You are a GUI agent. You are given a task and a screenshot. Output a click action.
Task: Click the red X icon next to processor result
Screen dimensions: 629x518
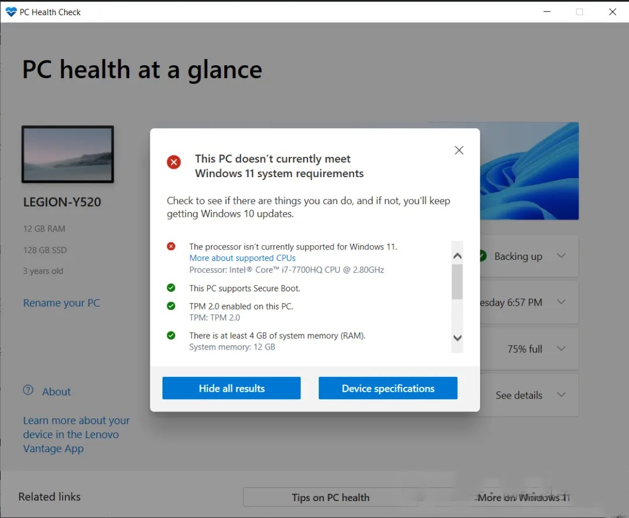pos(171,246)
